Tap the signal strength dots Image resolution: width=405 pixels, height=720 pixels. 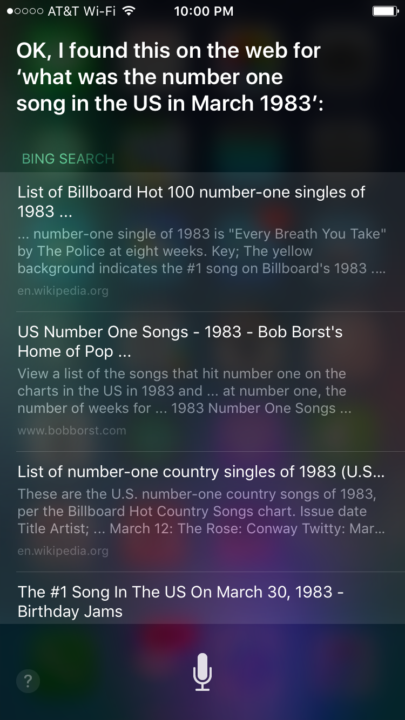(x=25, y=11)
